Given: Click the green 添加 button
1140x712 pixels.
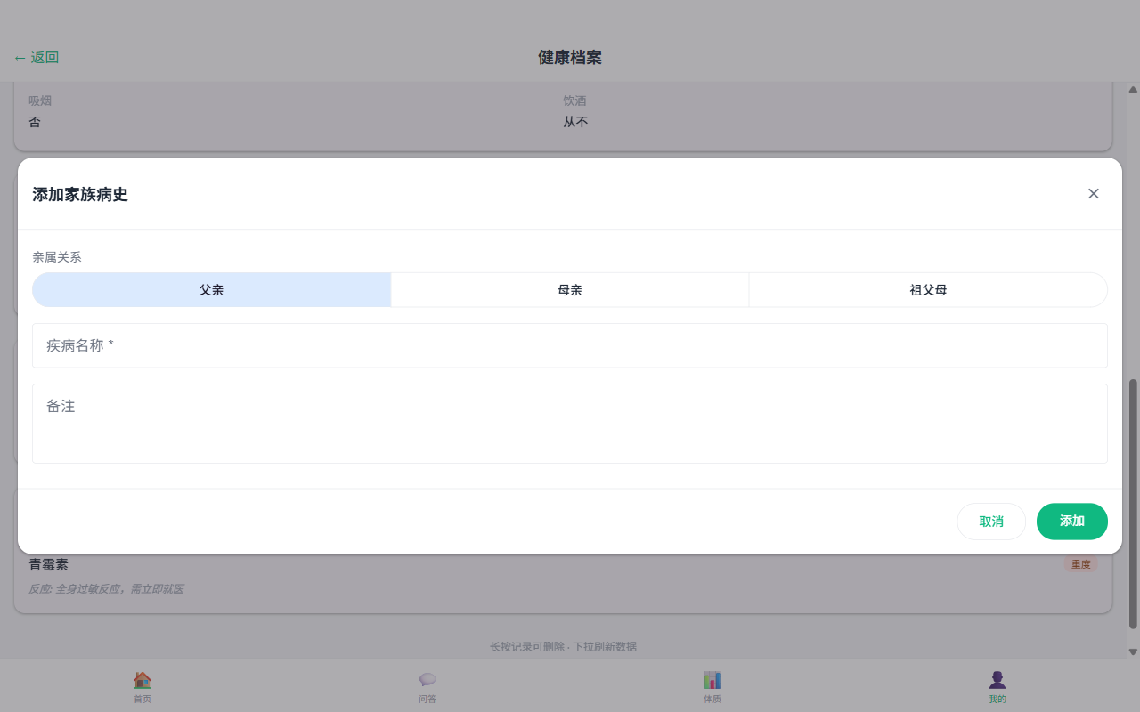Looking at the screenshot, I should click(1071, 522).
